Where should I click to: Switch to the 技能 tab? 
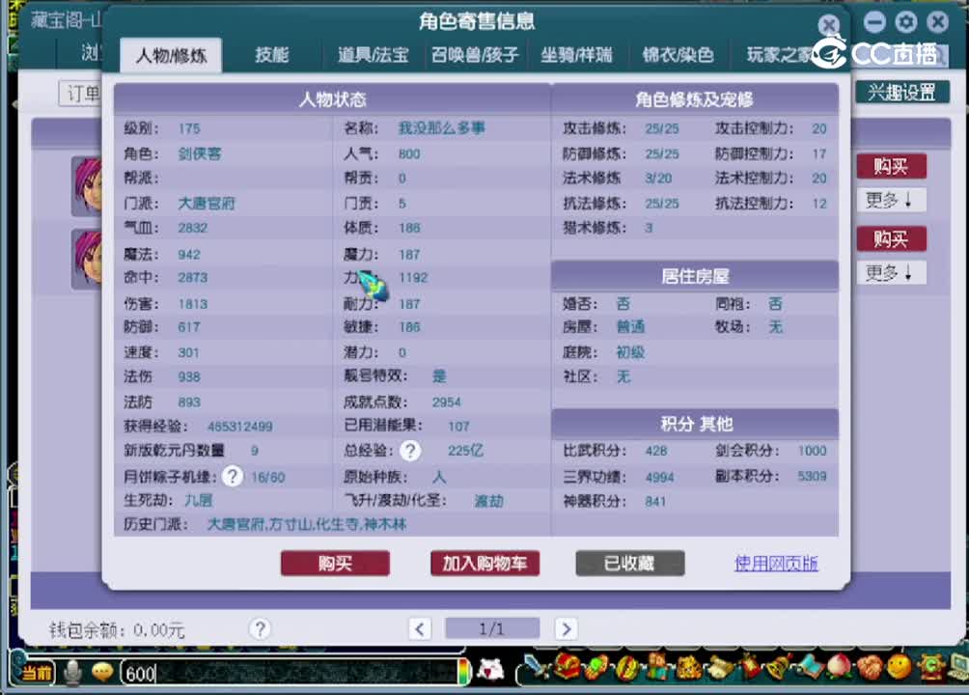[x=271, y=55]
